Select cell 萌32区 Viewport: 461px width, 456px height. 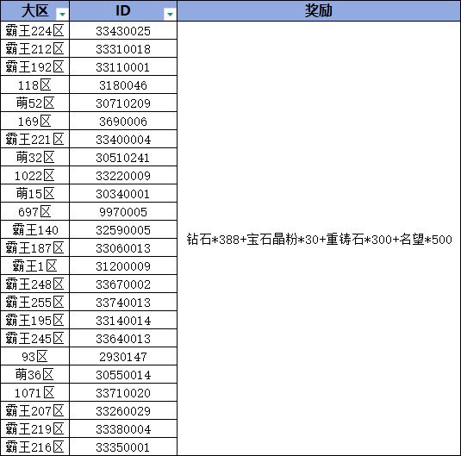(x=35, y=157)
